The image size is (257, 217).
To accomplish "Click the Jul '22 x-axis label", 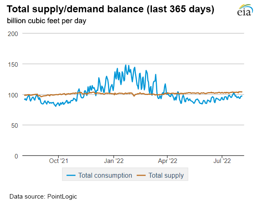I will pos(222,161).
